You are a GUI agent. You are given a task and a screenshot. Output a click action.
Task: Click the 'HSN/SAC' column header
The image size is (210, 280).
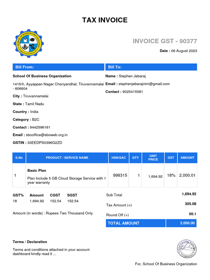pyautogui.click(x=119, y=158)
